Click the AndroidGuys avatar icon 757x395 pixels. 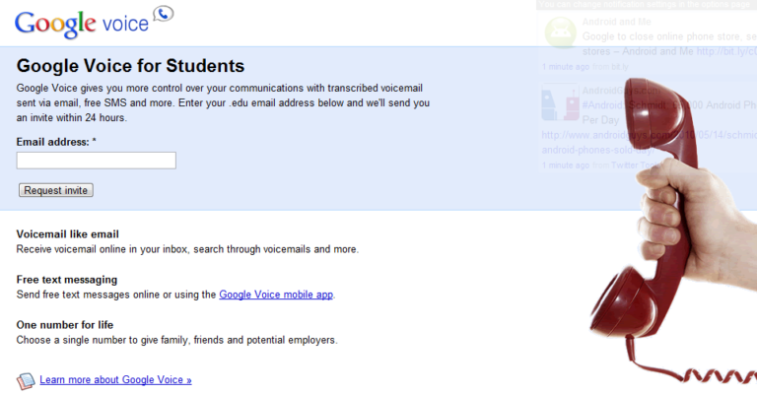click(x=558, y=103)
